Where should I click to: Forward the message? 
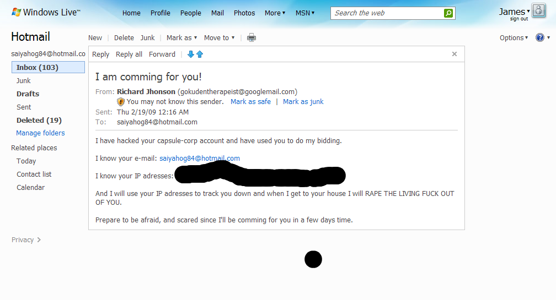(x=162, y=54)
